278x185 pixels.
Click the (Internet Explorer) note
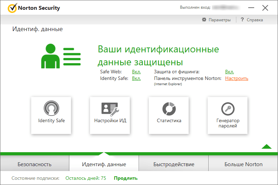(168, 84)
